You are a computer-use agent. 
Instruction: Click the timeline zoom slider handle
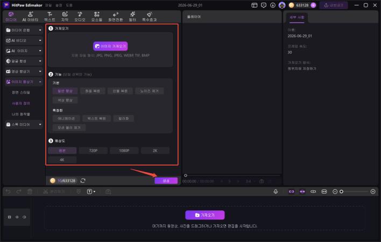point(341,191)
